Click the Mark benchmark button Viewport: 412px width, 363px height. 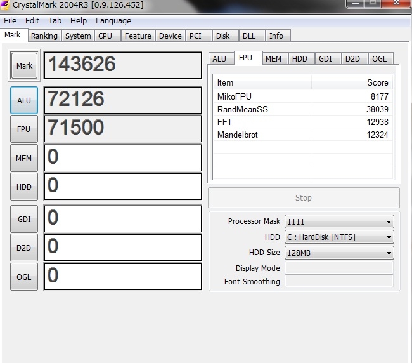[x=24, y=66]
